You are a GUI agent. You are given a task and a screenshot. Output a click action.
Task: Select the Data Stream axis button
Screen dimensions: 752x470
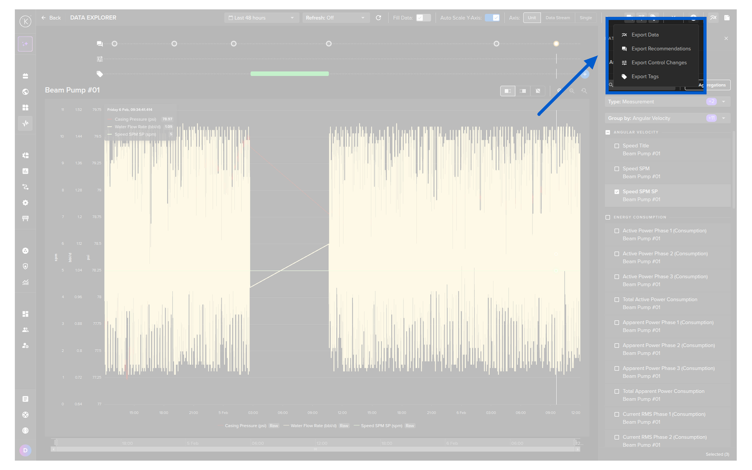coord(557,18)
